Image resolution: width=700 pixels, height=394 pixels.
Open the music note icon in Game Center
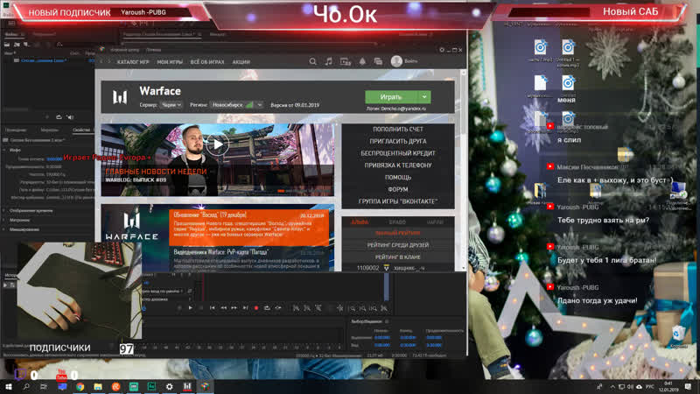[x=329, y=61]
